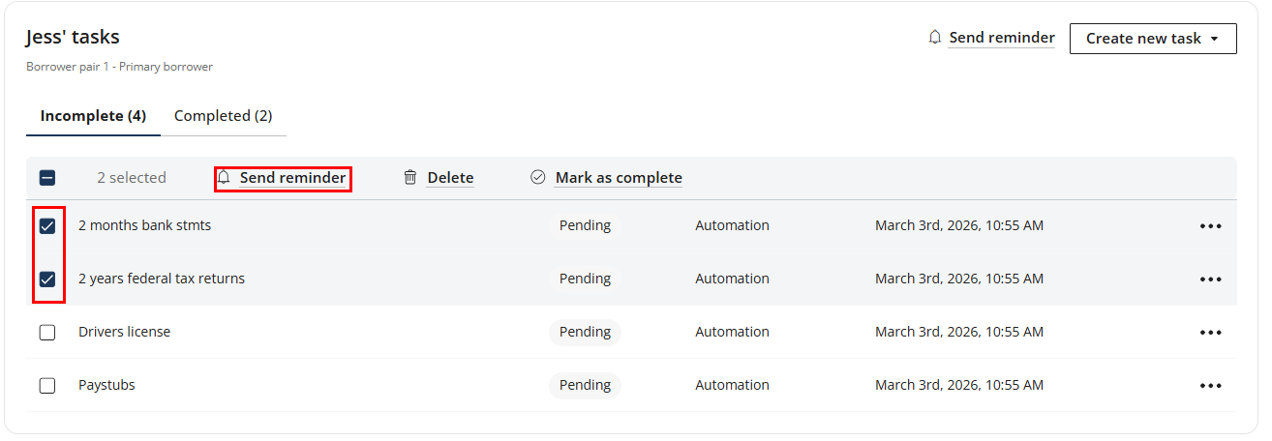Uncheck the 2 months bank stmts checkbox

click(47, 226)
